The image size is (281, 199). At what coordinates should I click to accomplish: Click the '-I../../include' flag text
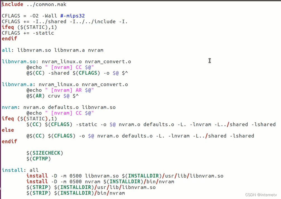(x=93, y=21)
